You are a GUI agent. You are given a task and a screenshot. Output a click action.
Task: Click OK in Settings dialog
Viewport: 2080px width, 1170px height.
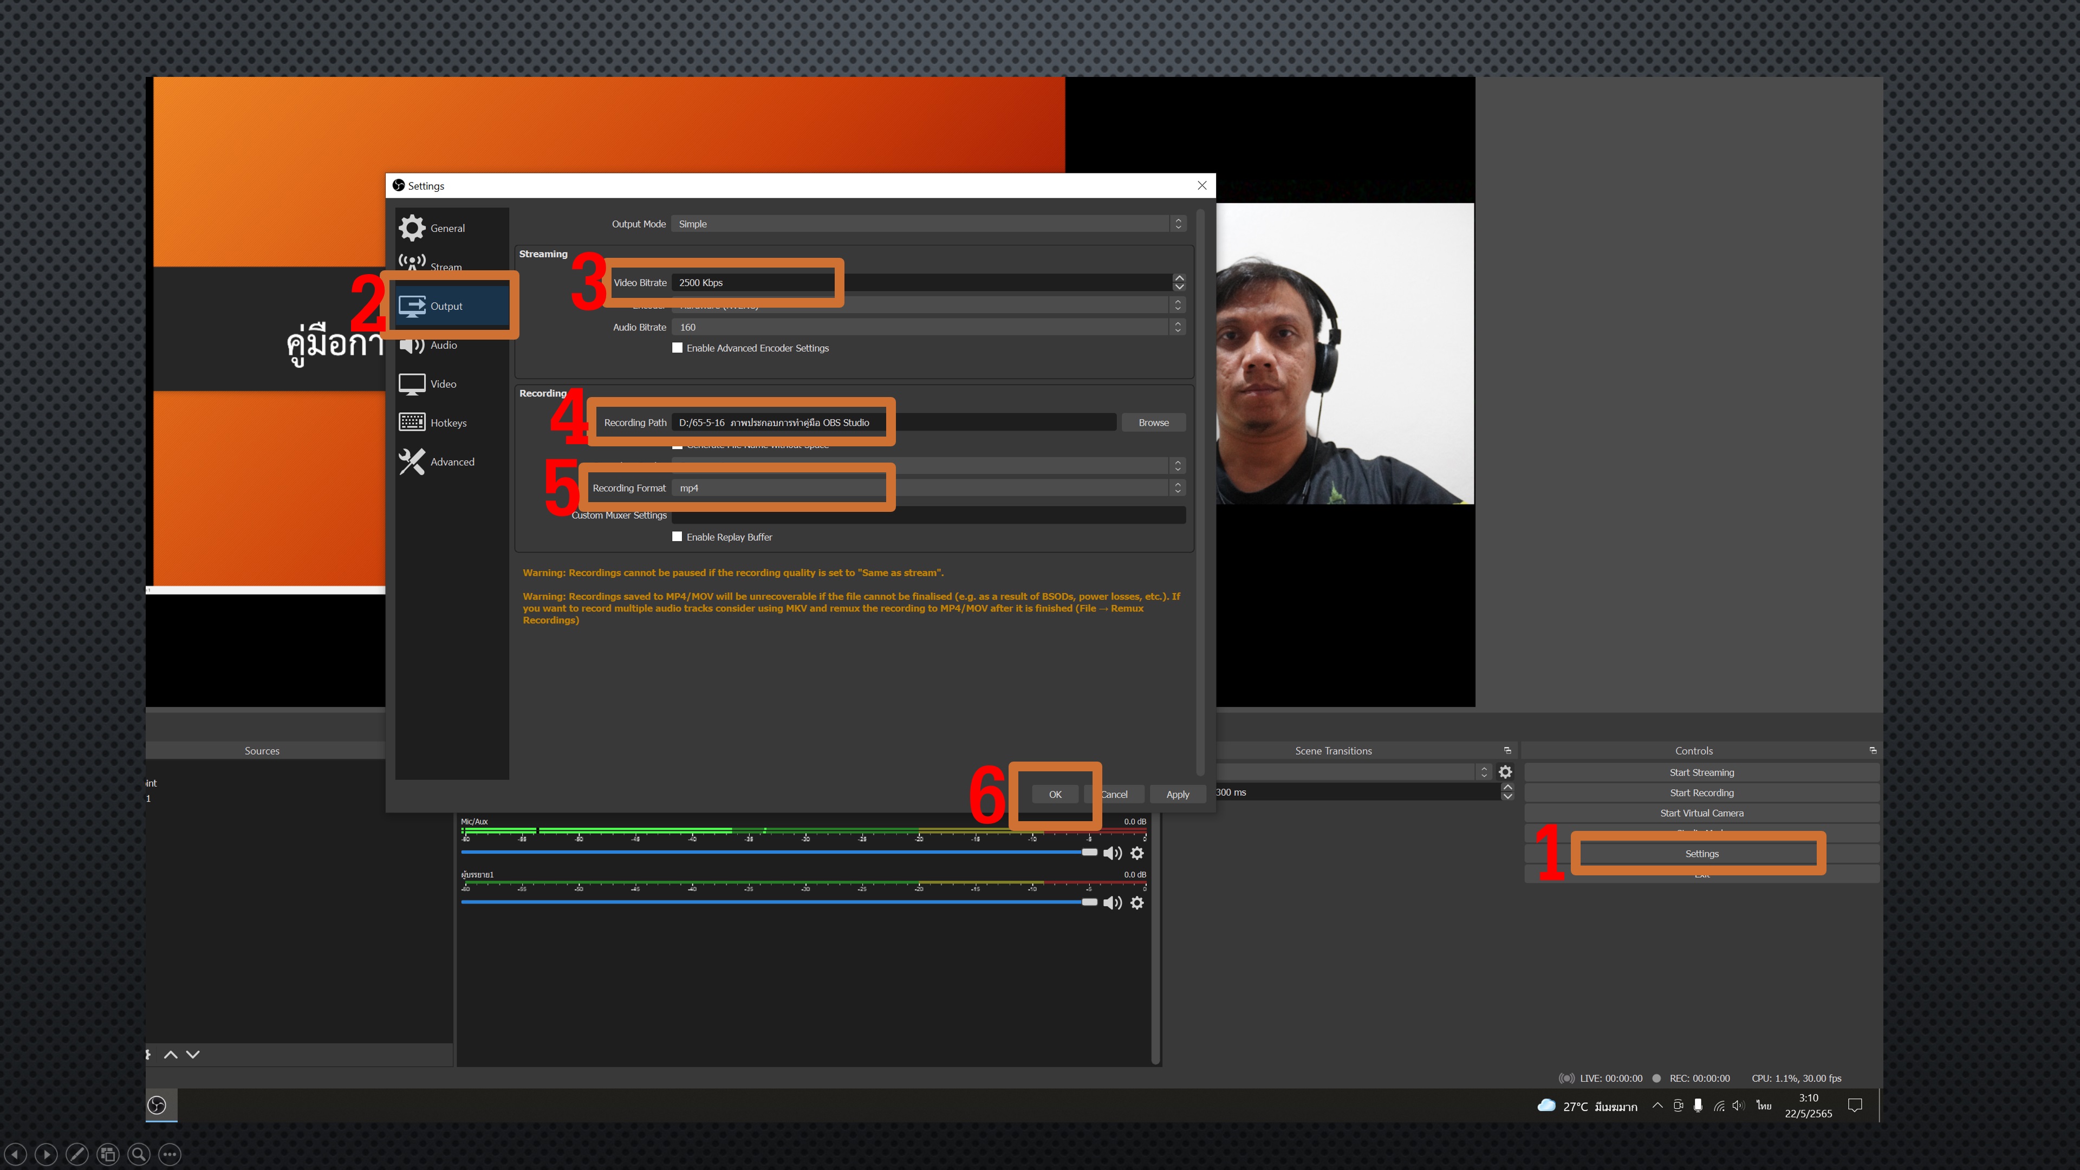[x=1055, y=795]
